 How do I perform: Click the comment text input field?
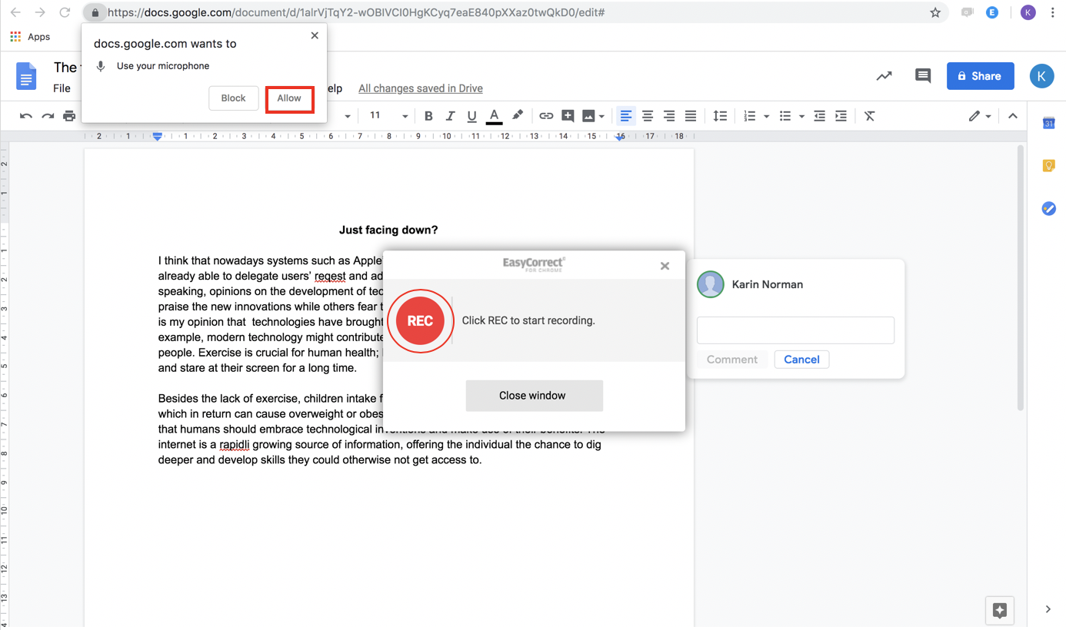[x=795, y=330]
